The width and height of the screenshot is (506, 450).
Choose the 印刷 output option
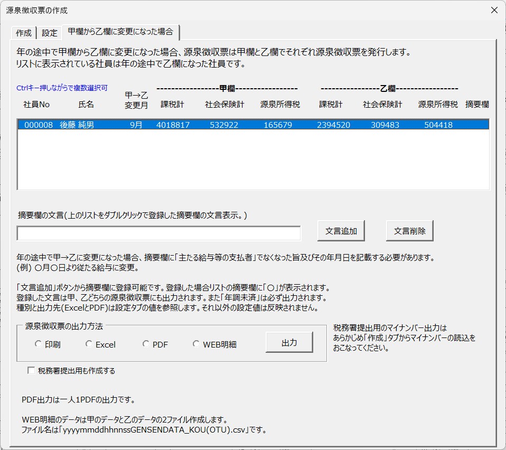click(x=38, y=344)
